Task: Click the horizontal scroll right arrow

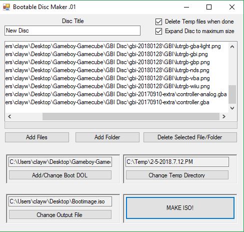Action: 224,116
